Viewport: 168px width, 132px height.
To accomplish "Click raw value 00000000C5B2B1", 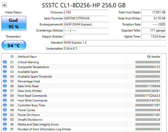I will point(148,91).
